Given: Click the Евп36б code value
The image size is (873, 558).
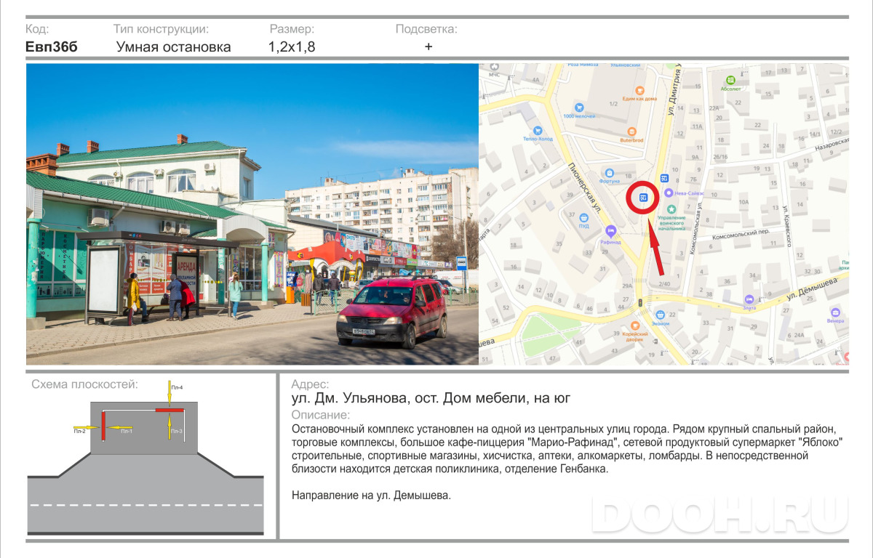Looking at the screenshot, I should pyautogui.click(x=51, y=47).
